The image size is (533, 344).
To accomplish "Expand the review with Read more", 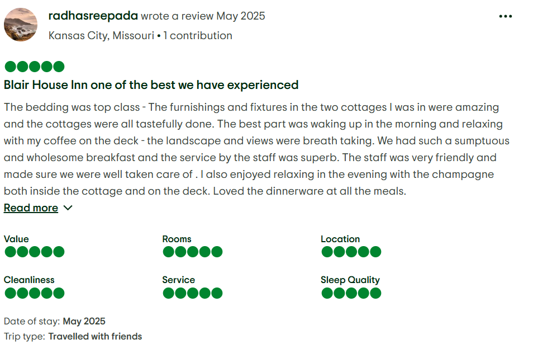I will [31, 208].
